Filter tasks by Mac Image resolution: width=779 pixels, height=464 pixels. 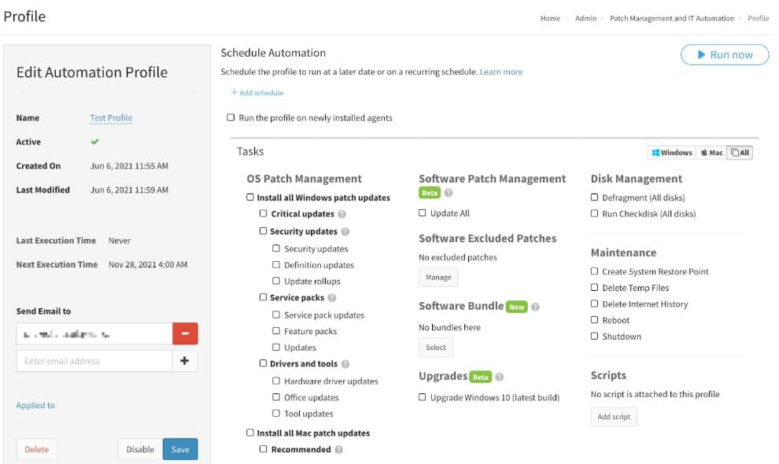tap(711, 153)
